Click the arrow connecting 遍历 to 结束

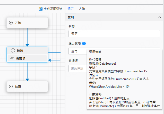pos(27,72)
